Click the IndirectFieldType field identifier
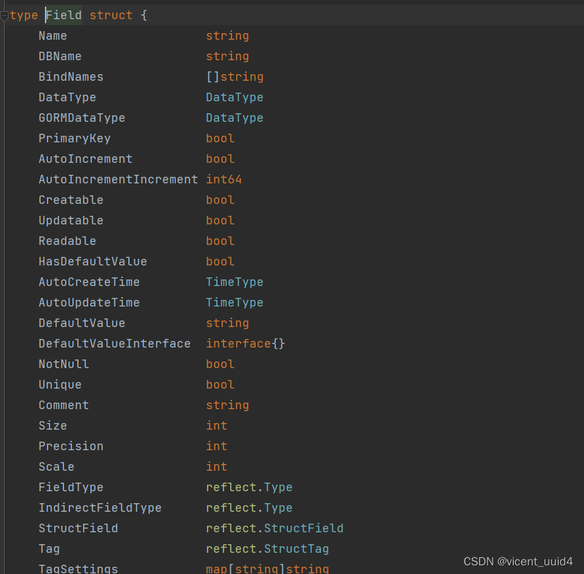Image resolution: width=584 pixels, height=574 pixels. click(x=100, y=507)
